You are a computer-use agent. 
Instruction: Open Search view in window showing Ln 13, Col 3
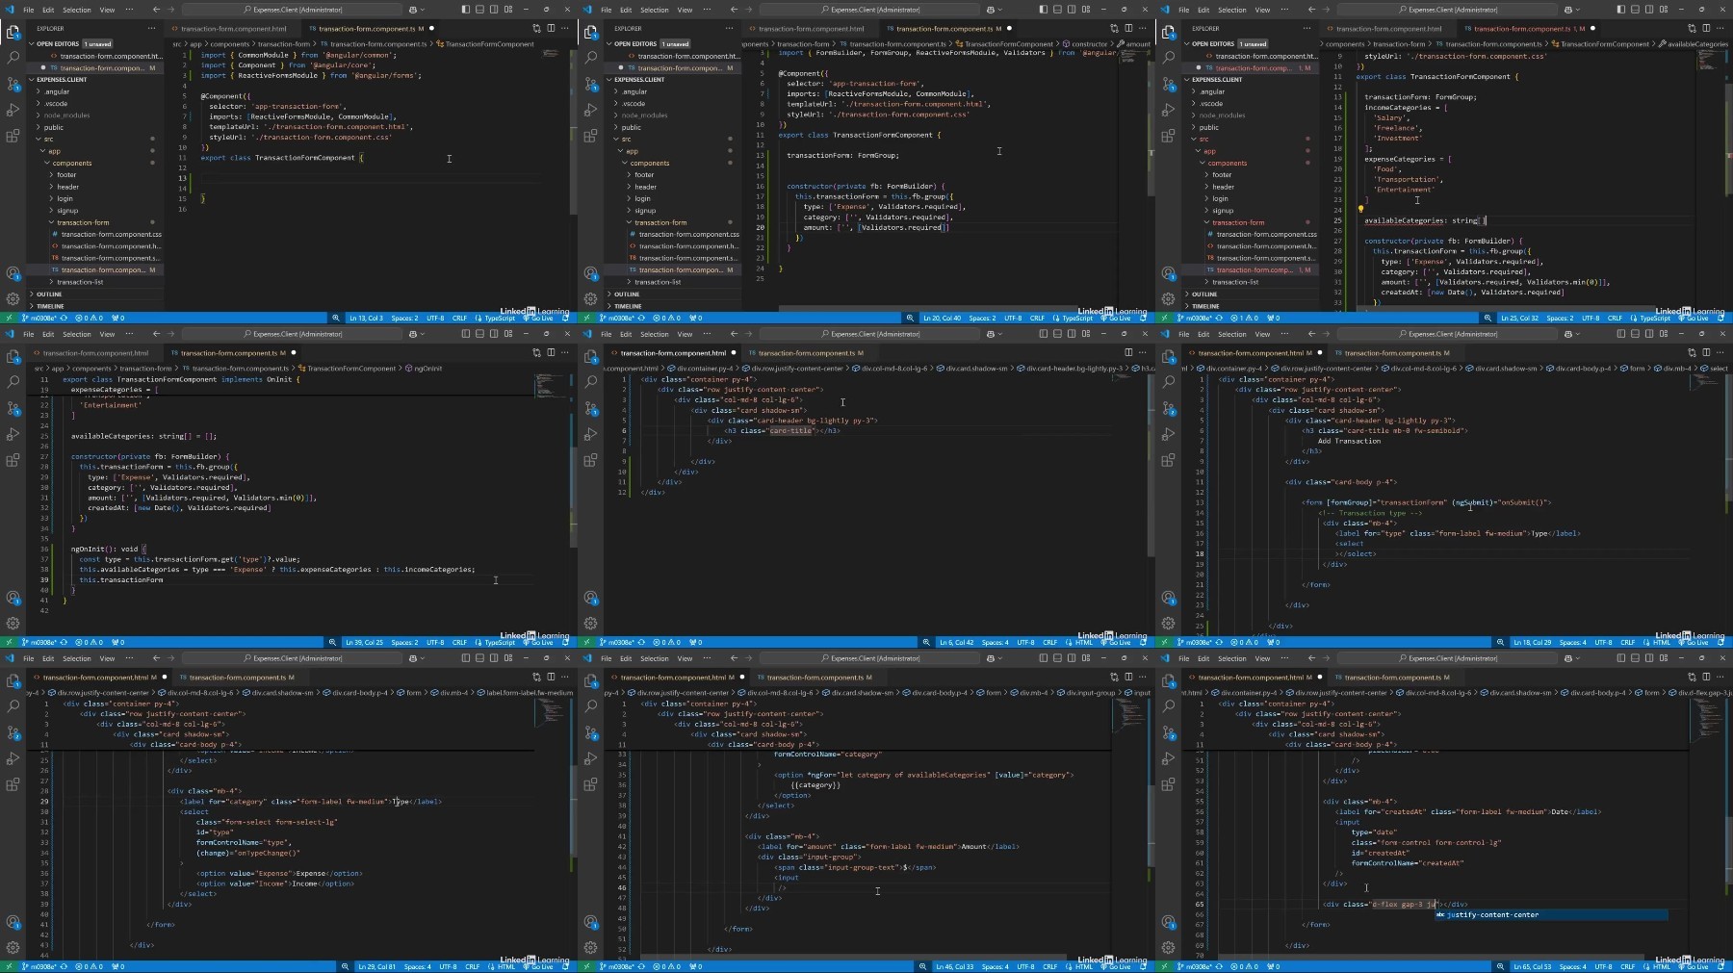point(13,58)
